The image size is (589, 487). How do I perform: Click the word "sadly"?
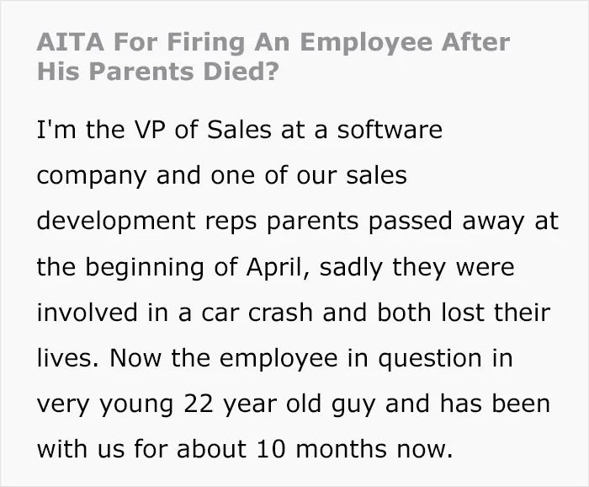[351, 267]
